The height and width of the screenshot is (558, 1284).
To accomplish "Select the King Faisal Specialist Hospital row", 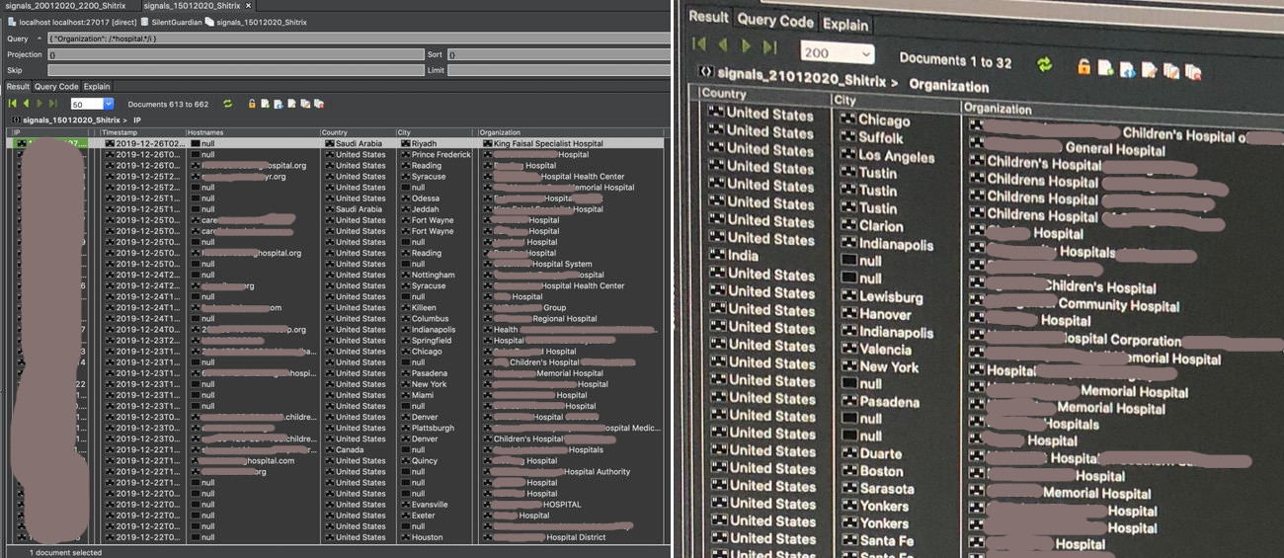I will coord(542,143).
